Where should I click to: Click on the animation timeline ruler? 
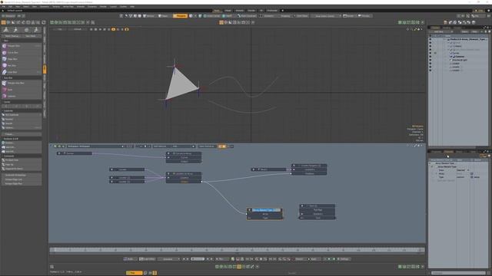(x=238, y=250)
